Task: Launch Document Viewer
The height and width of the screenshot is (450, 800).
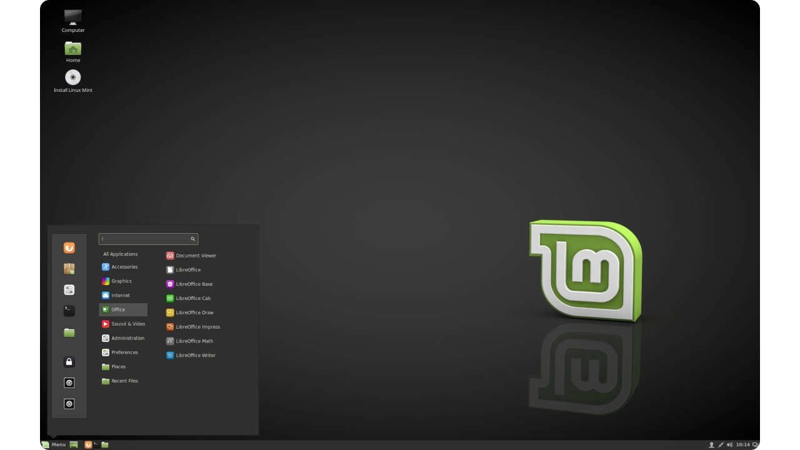Action: coord(191,256)
